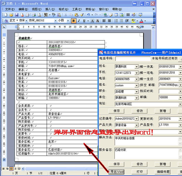Open the font size dropdown showing 小四
182x176 pixels.
pos(68,21)
